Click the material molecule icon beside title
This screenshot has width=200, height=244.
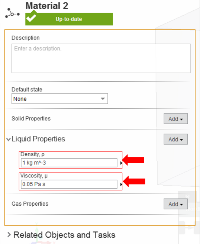[12, 13]
